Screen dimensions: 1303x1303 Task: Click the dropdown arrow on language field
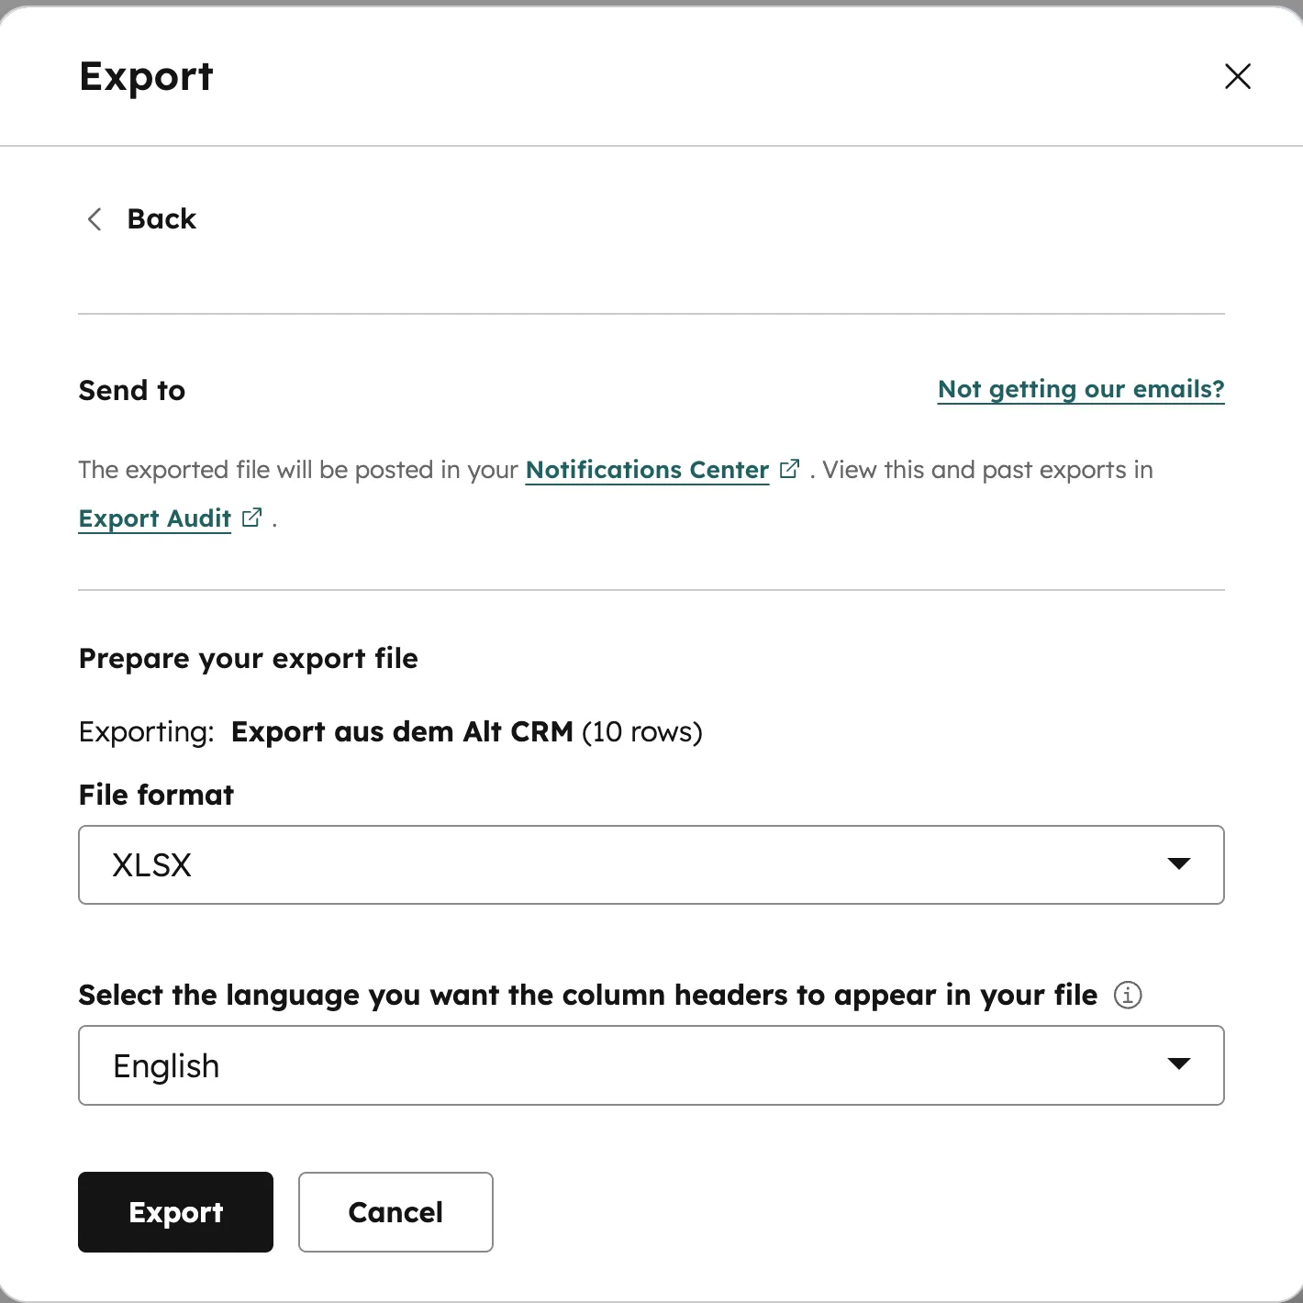1180,1064
